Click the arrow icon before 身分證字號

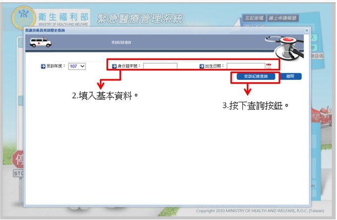point(114,66)
